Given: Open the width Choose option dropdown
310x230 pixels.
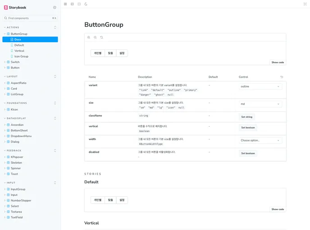Looking at the screenshot, I should [260, 140].
